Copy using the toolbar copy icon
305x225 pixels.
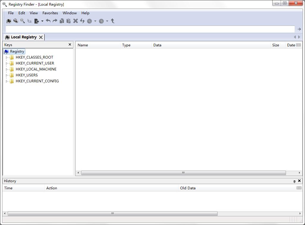[x=62, y=21]
